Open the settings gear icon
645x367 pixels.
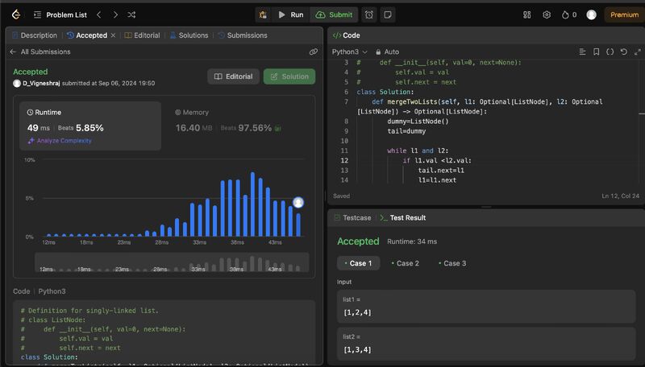click(547, 14)
